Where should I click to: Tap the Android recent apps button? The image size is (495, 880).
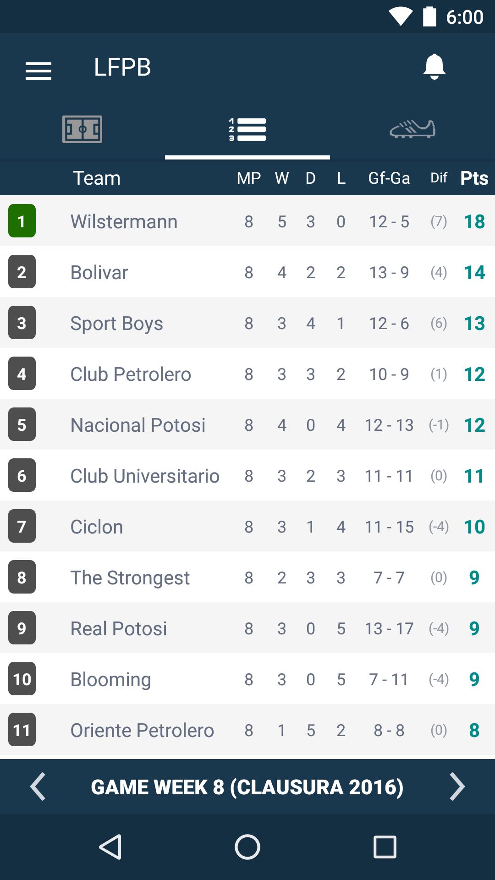click(385, 847)
